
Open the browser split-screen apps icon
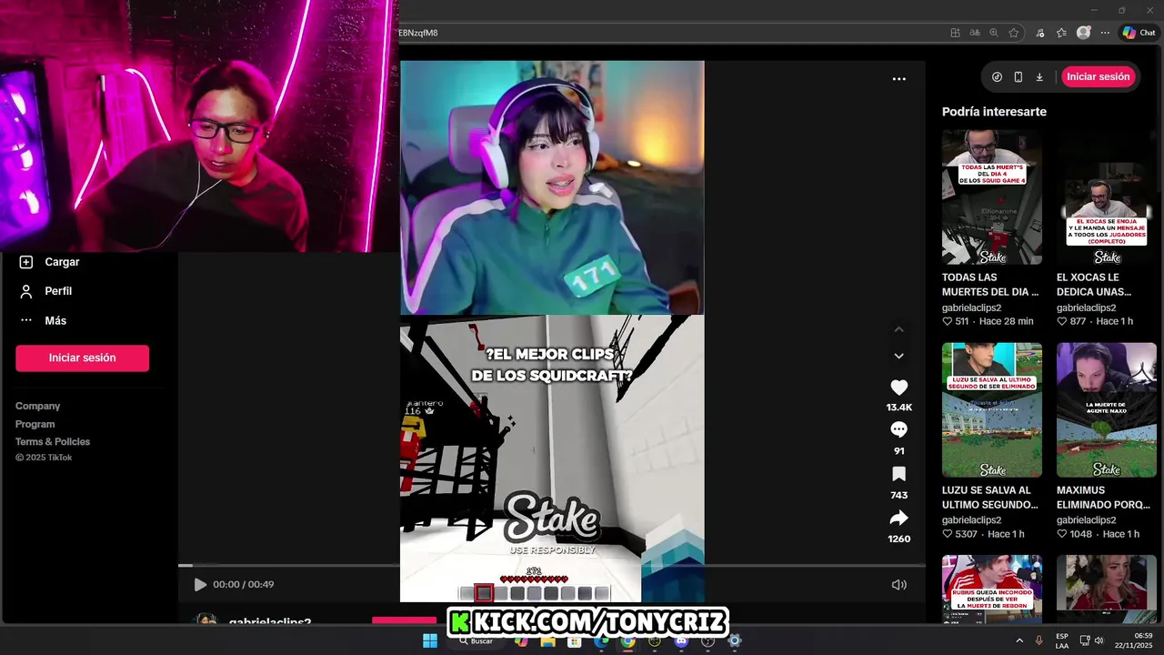955,33
